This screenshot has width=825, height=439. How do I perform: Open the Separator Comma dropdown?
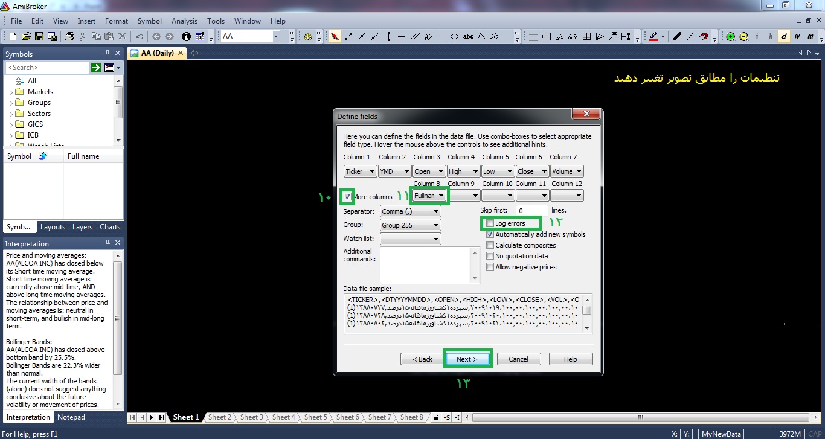tap(410, 212)
